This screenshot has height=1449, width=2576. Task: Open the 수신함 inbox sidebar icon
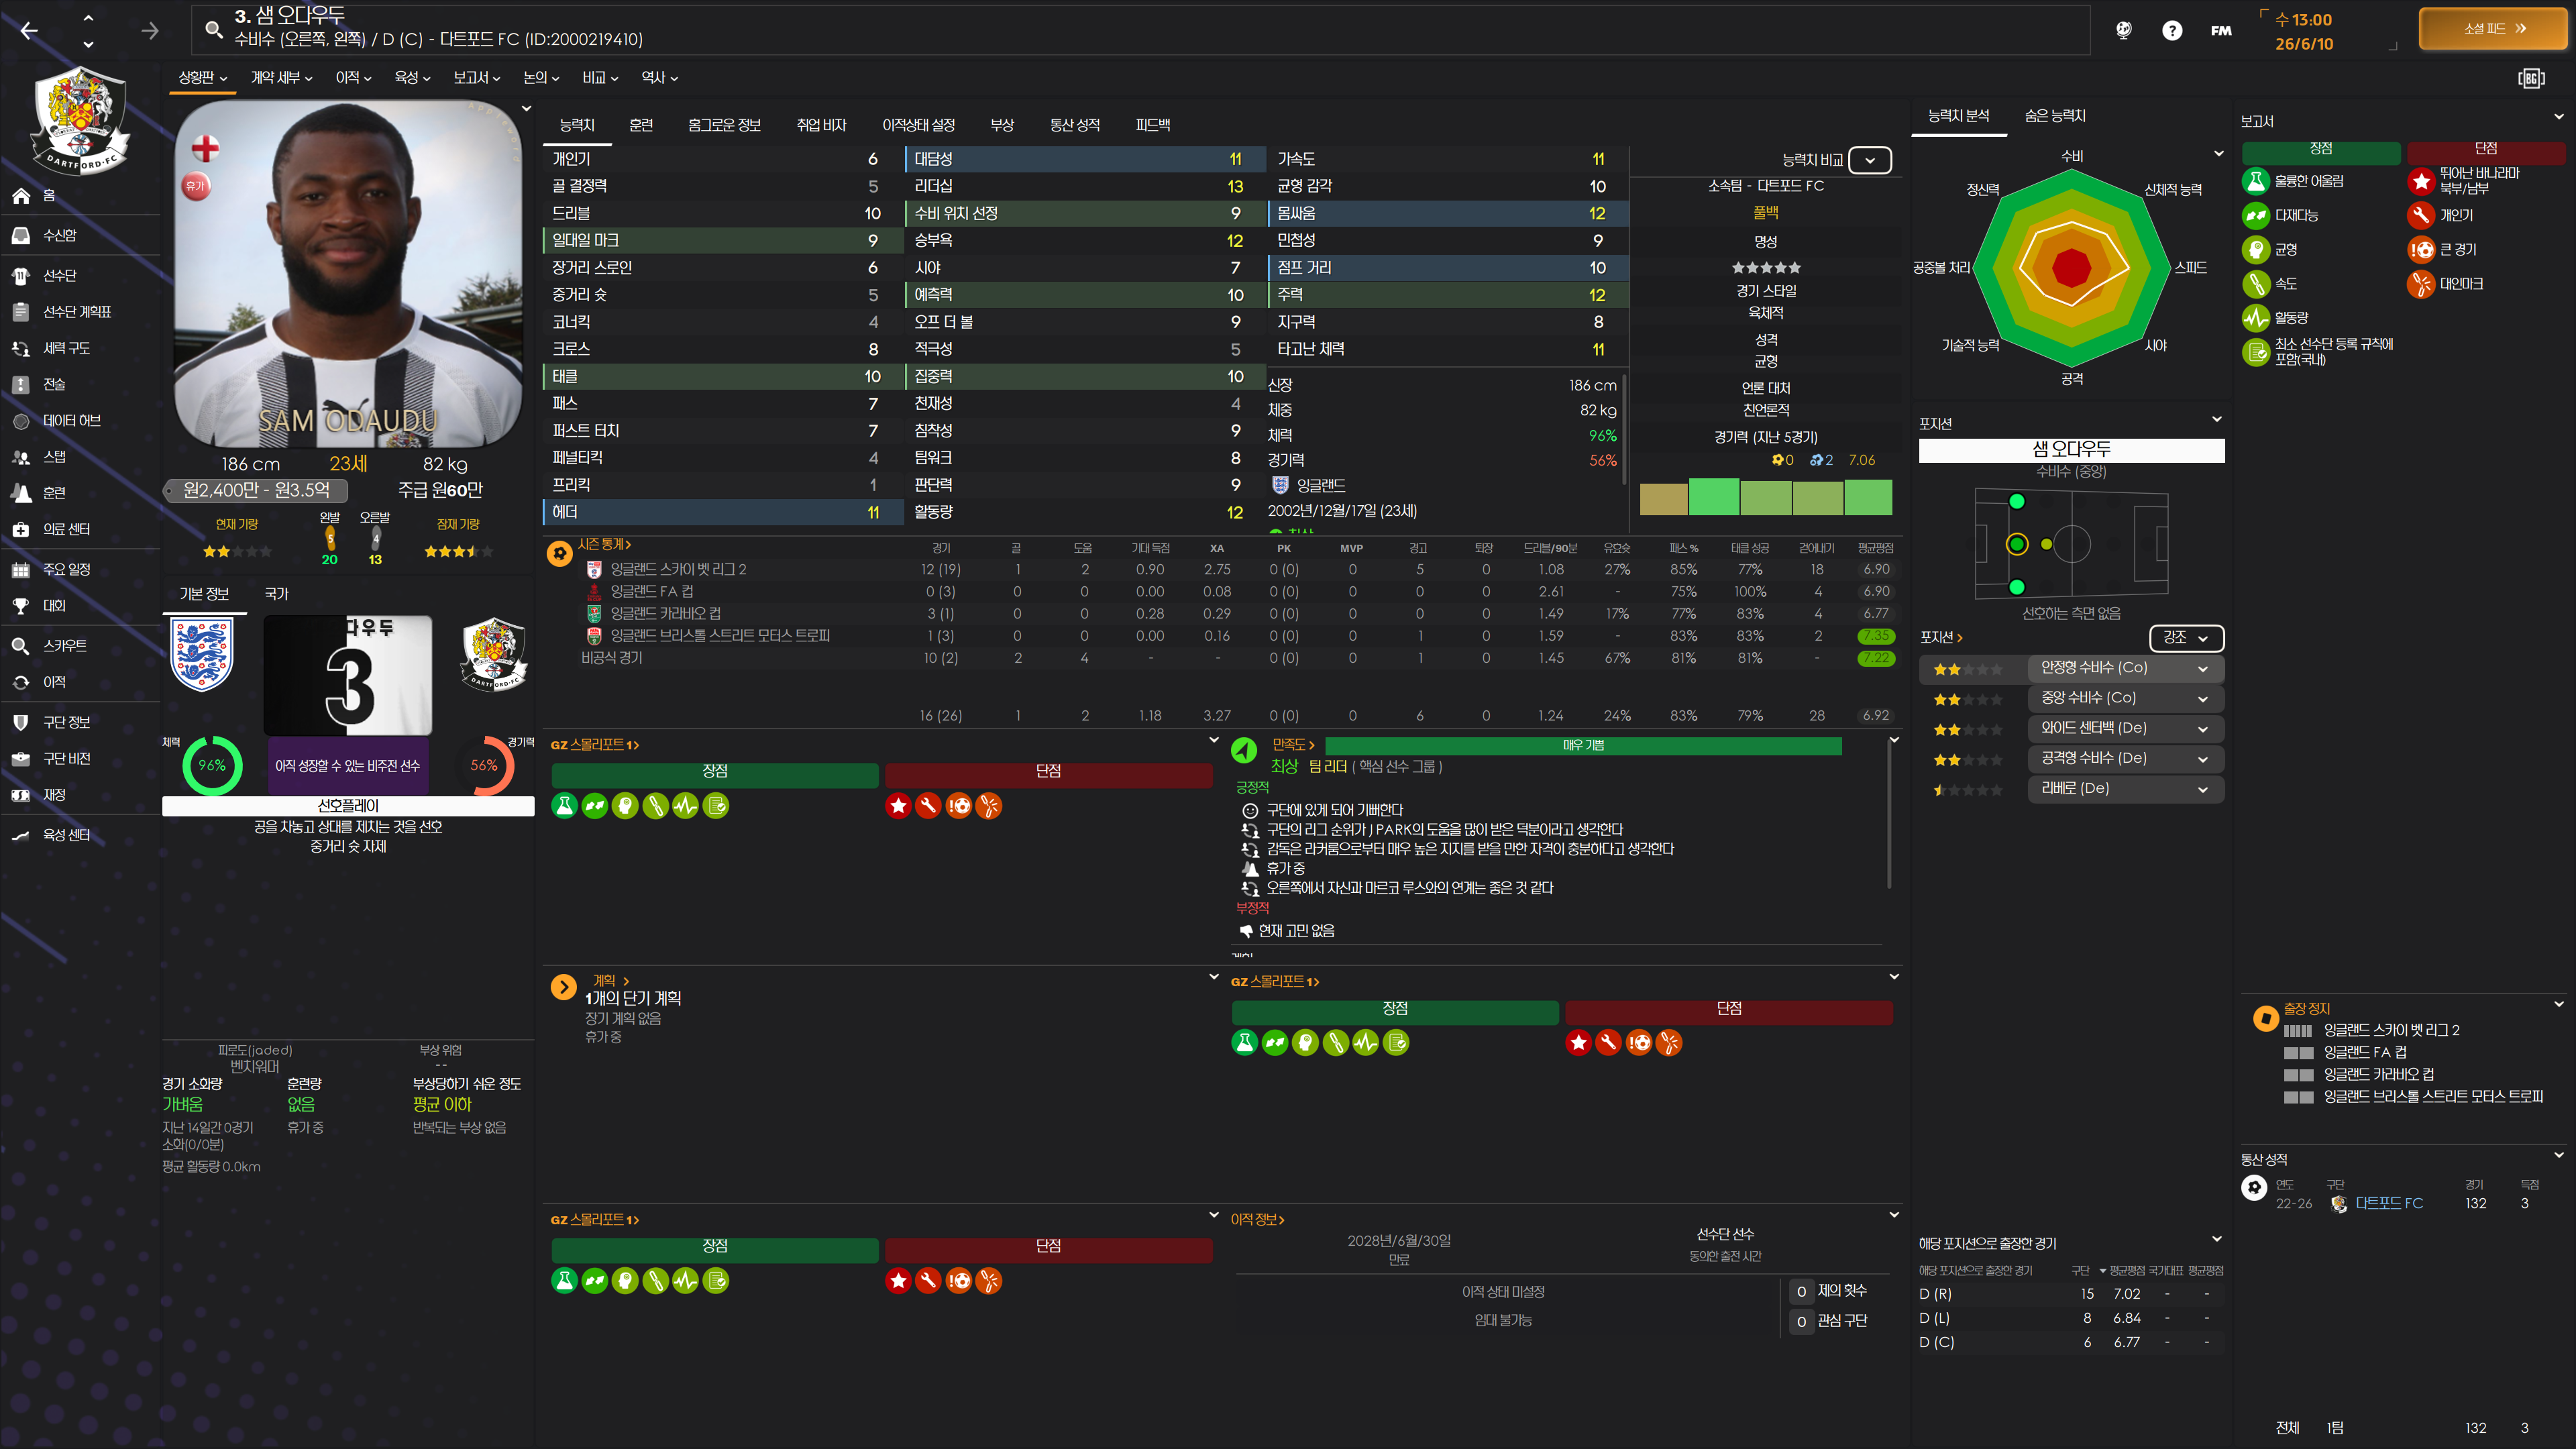coord(21,235)
